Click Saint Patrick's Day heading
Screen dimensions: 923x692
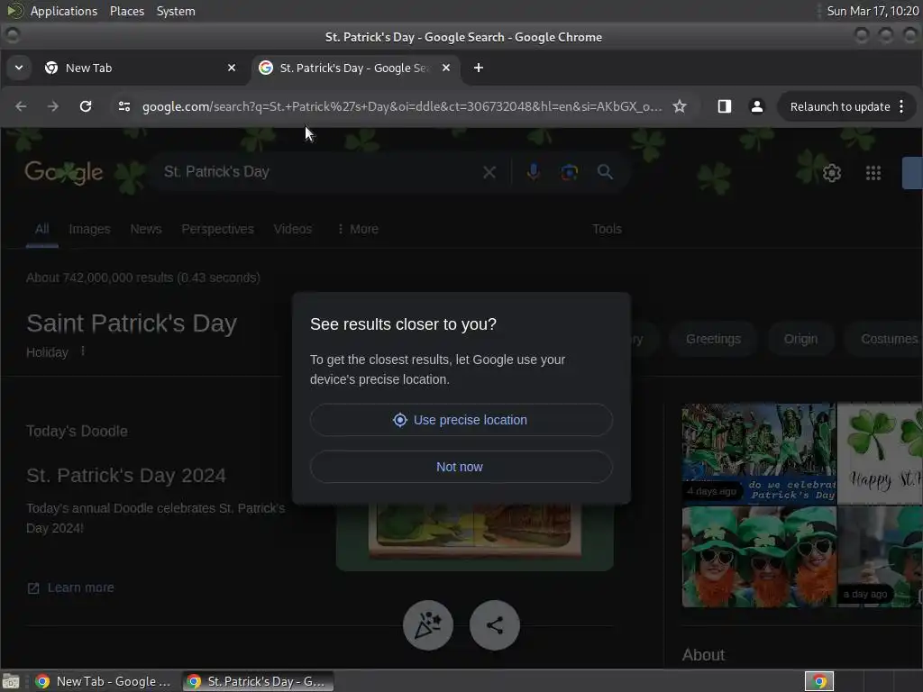coord(132,323)
